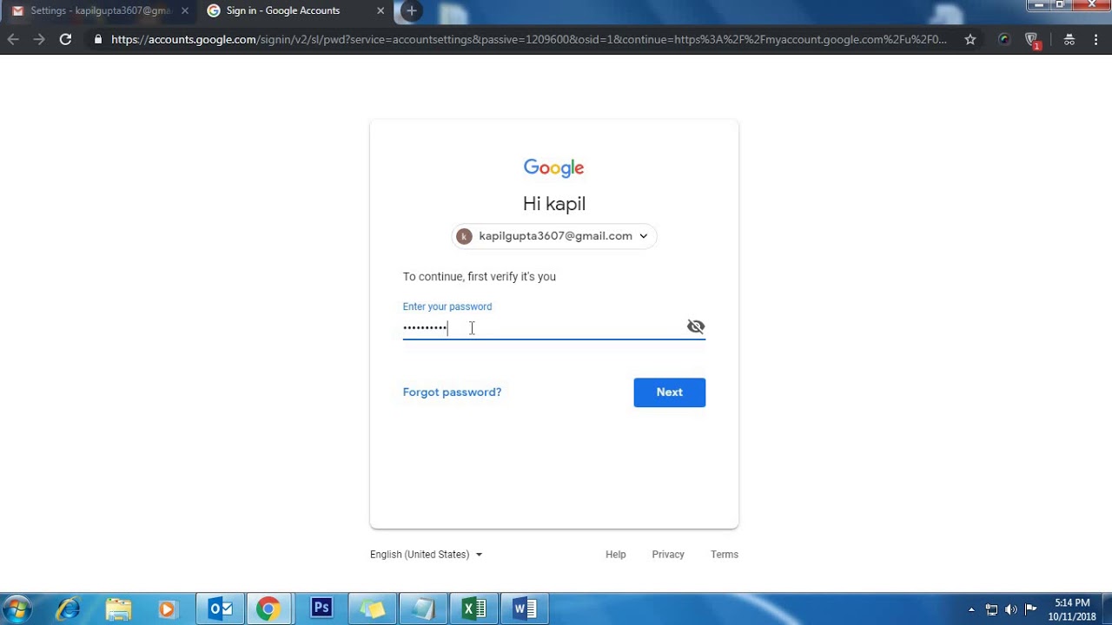The height and width of the screenshot is (625, 1112).
Task: Open the Forgot password link
Action: [x=452, y=392]
